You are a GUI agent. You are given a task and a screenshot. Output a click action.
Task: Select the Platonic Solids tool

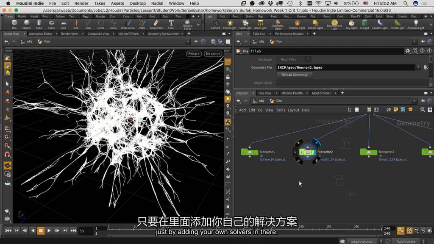(187, 25)
